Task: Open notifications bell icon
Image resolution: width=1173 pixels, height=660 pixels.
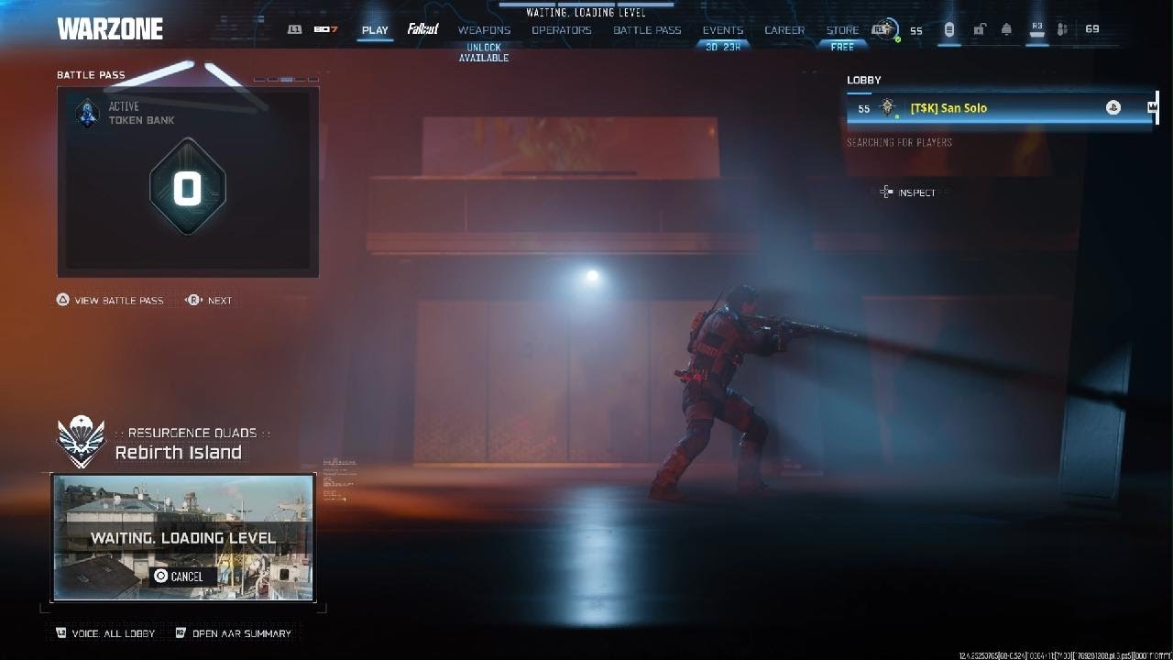Action: pos(1006,29)
